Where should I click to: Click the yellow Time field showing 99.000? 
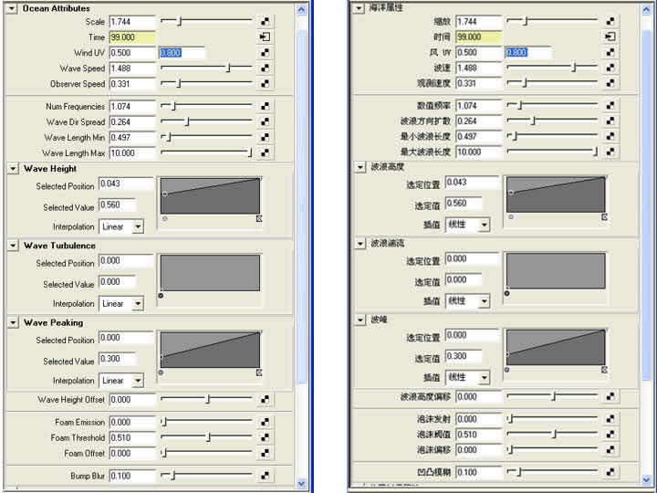point(132,37)
